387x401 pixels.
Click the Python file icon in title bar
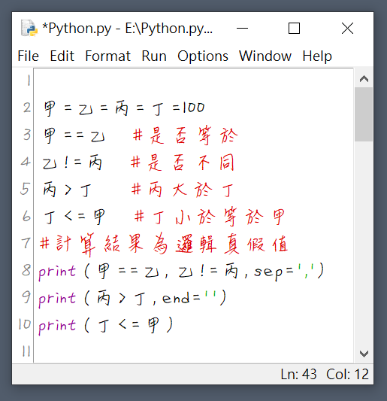tap(29, 28)
